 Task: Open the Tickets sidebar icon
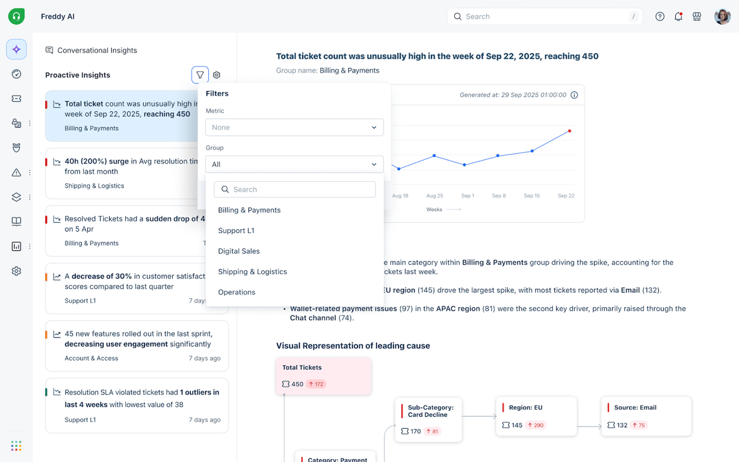tap(16, 99)
